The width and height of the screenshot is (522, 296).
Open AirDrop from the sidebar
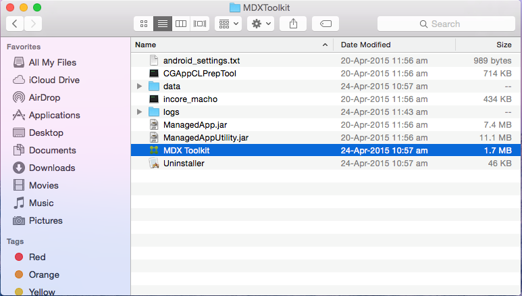[45, 97]
